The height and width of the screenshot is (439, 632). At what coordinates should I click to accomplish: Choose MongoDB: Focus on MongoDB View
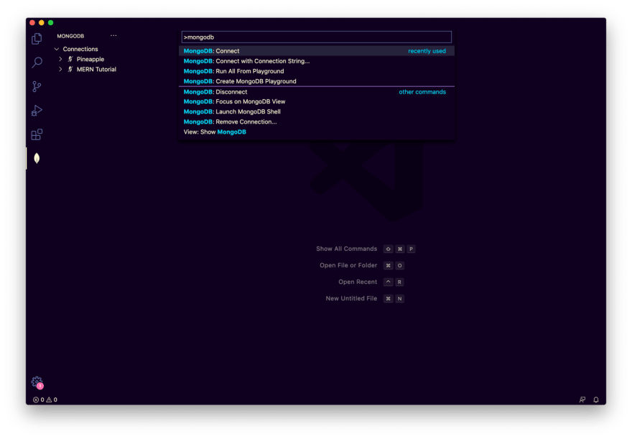[x=317, y=101]
